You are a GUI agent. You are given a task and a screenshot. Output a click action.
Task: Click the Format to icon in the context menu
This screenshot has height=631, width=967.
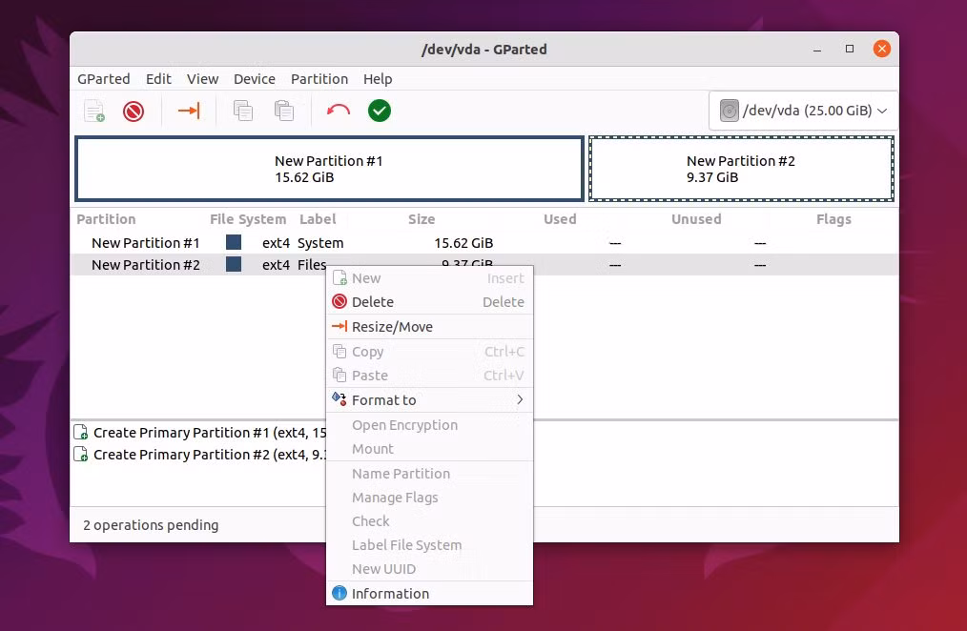pos(339,399)
